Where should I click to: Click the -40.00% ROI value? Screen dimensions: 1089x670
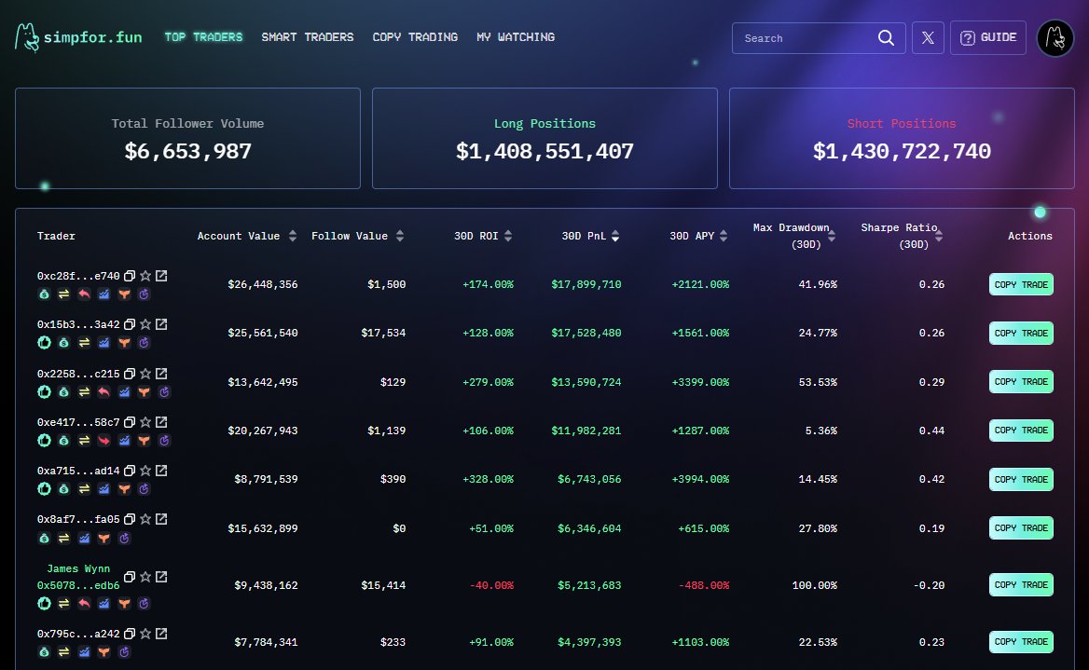point(491,585)
